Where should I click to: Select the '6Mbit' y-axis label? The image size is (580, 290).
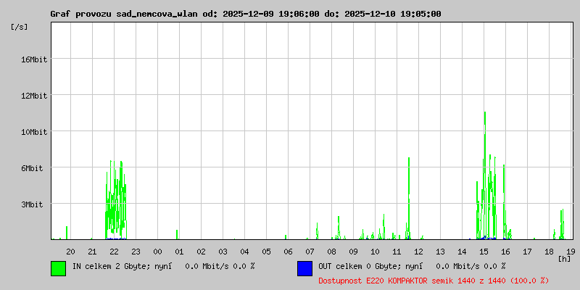[32, 168]
